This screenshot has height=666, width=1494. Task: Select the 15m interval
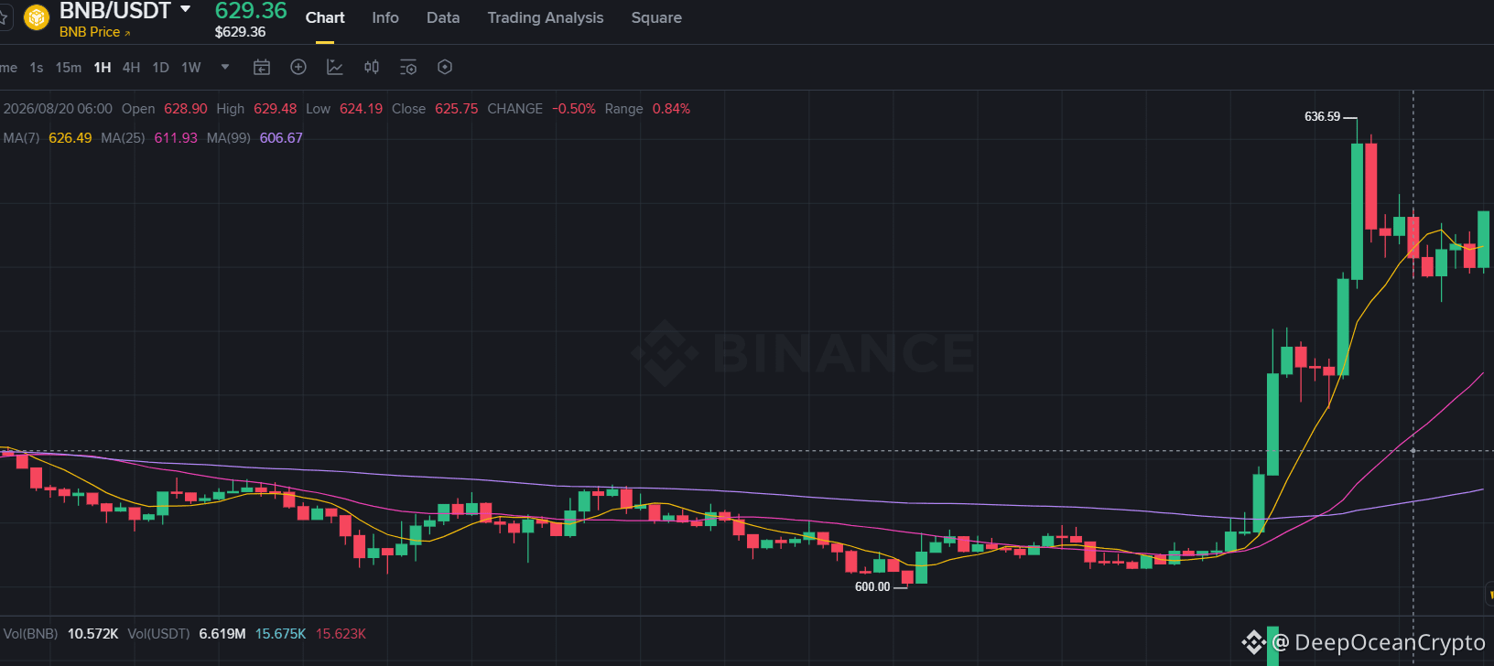click(x=69, y=68)
